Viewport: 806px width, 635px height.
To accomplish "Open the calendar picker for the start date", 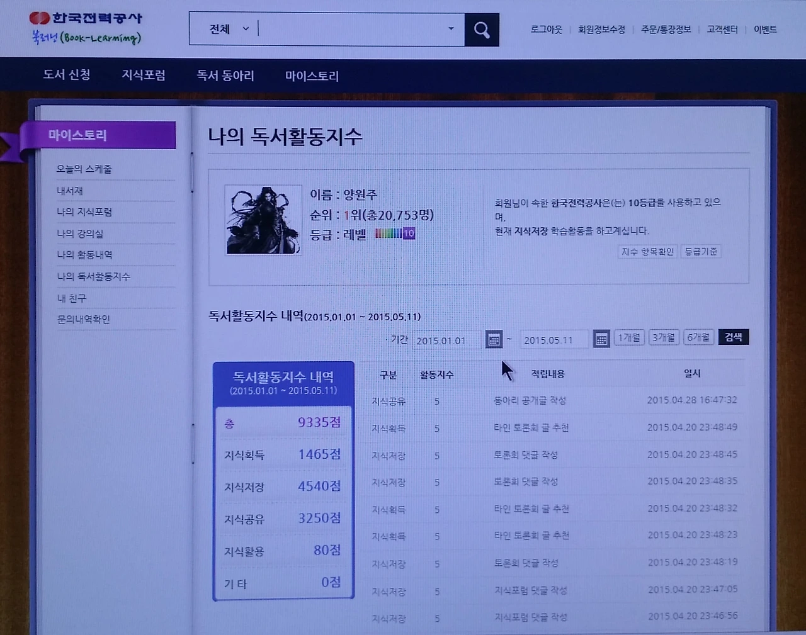I will pos(494,340).
